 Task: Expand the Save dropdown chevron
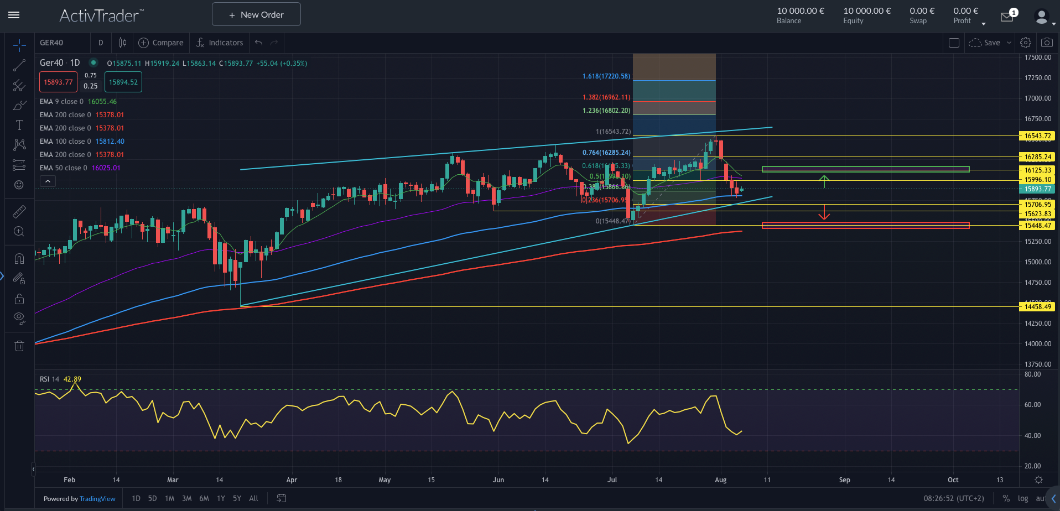(1008, 42)
